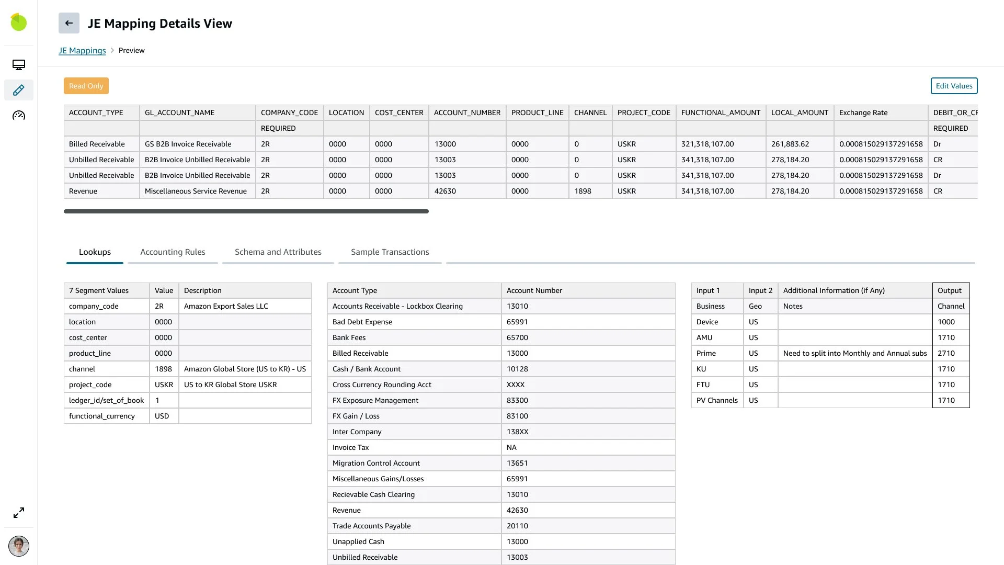
Task: Switch to the Accounting Rules tab
Action: point(173,252)
